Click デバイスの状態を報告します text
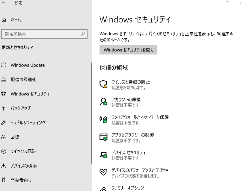Screen dimensions: 241x191 tap(135, 176)
